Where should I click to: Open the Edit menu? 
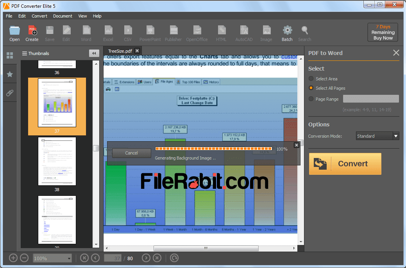(x=22, y=16)
